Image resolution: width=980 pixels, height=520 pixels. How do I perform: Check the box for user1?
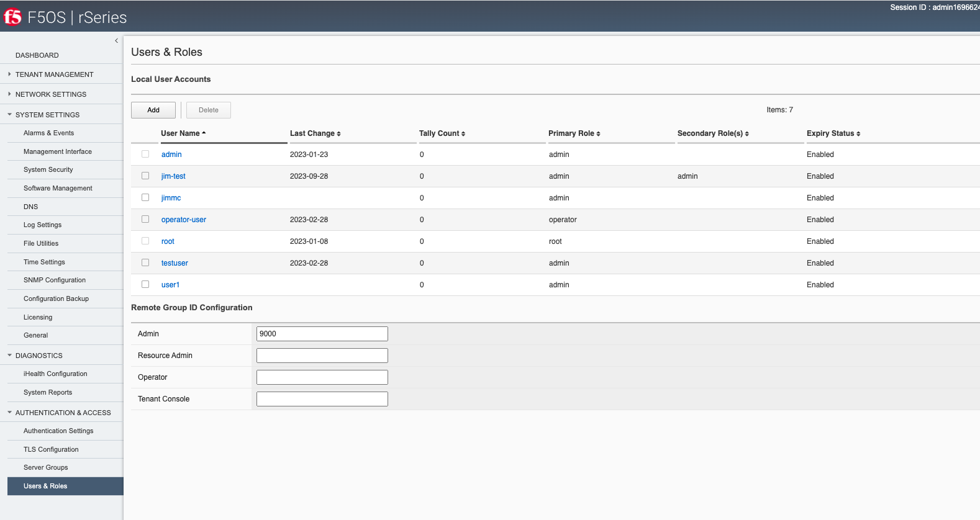click(145, 284)
